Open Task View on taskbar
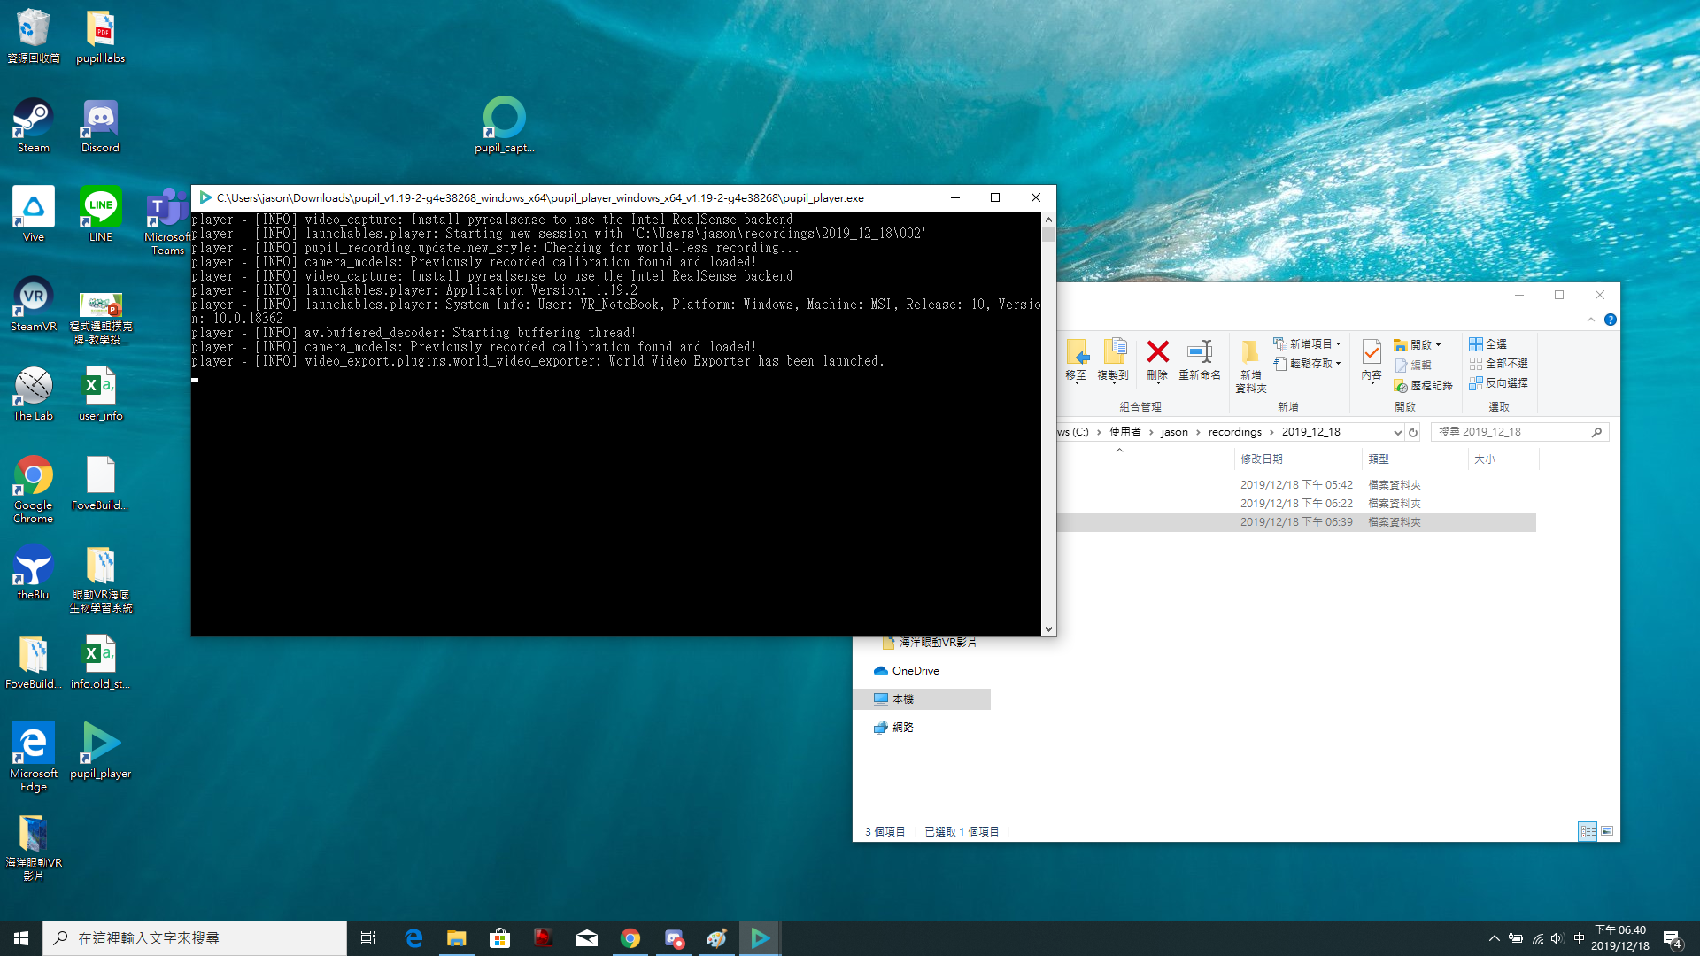The height and width of the screenshot is (956, 1700). tap(368, 938)
